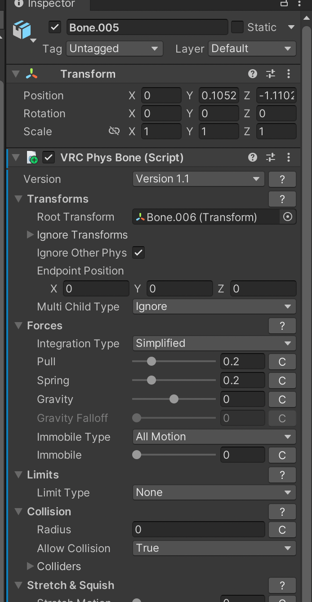Click Endpoint Position X field
312x602 pixels.
pyautogui.click(x=96, y=288)
